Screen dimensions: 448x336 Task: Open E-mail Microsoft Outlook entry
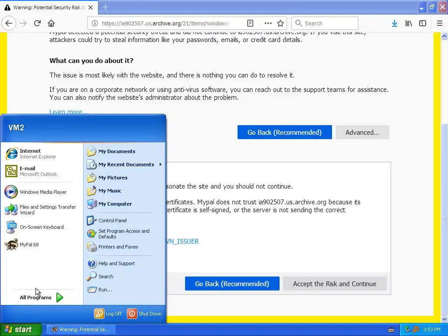click(42, 171)
